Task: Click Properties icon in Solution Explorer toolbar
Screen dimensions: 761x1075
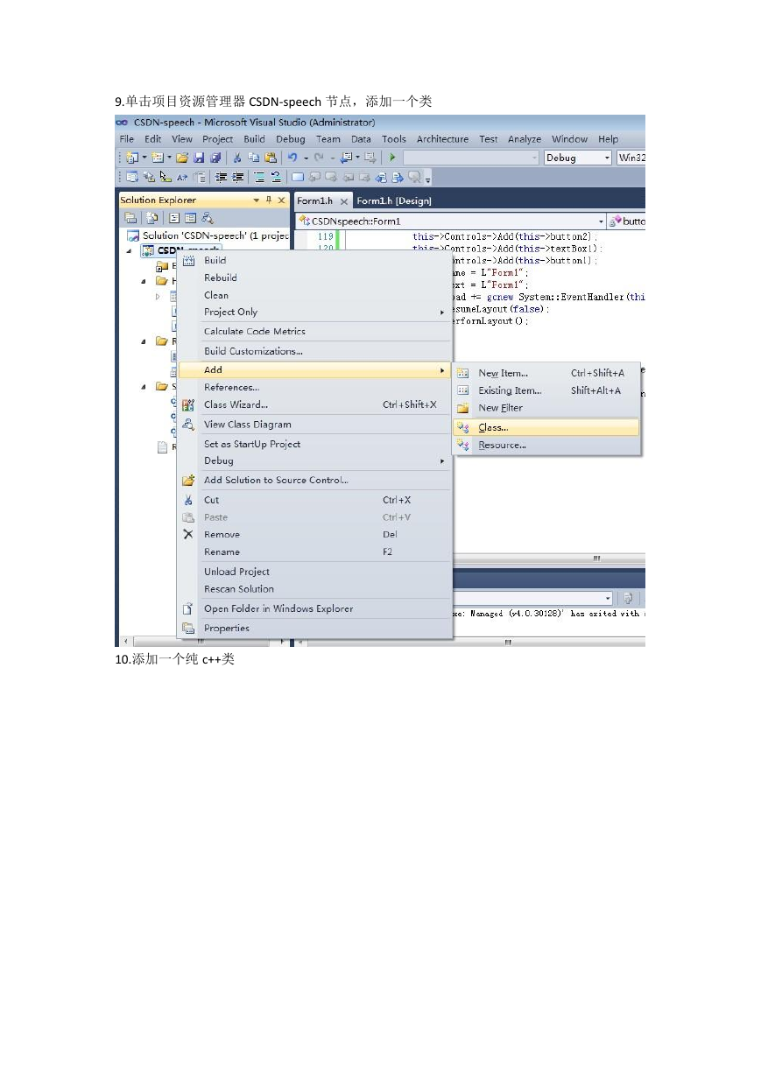Action: click(x=130, y=218)
